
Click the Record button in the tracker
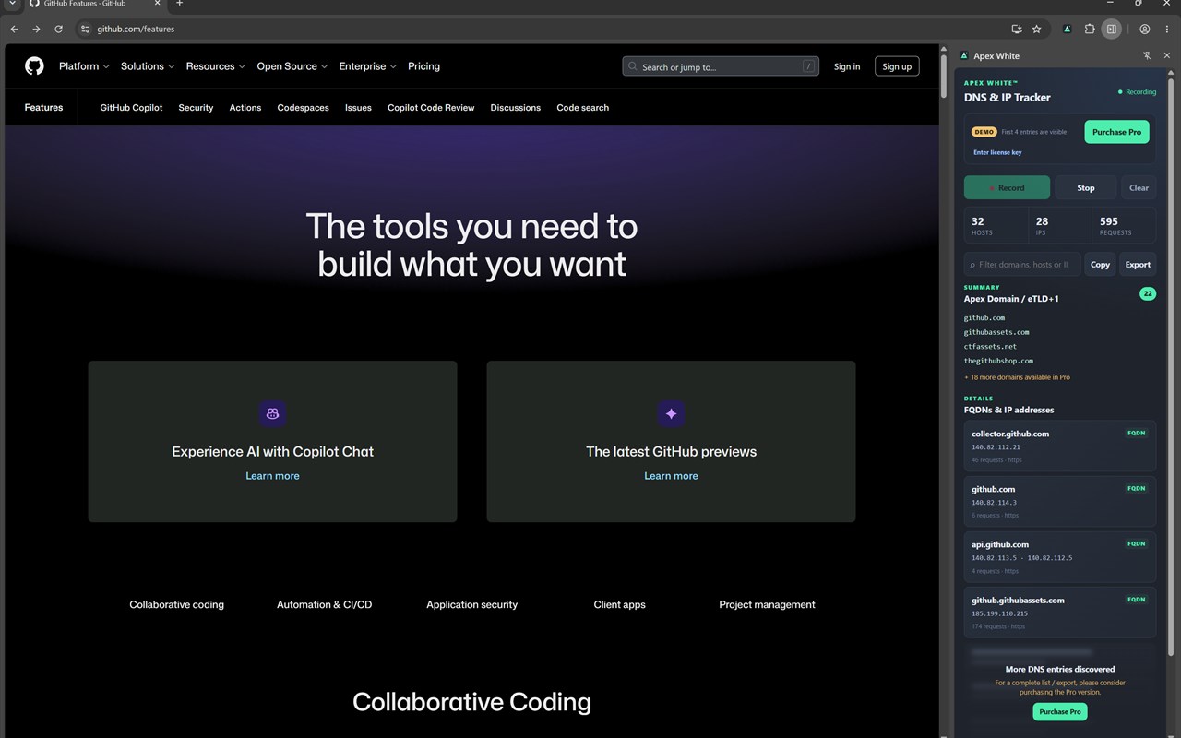(x=1007, y=187)
